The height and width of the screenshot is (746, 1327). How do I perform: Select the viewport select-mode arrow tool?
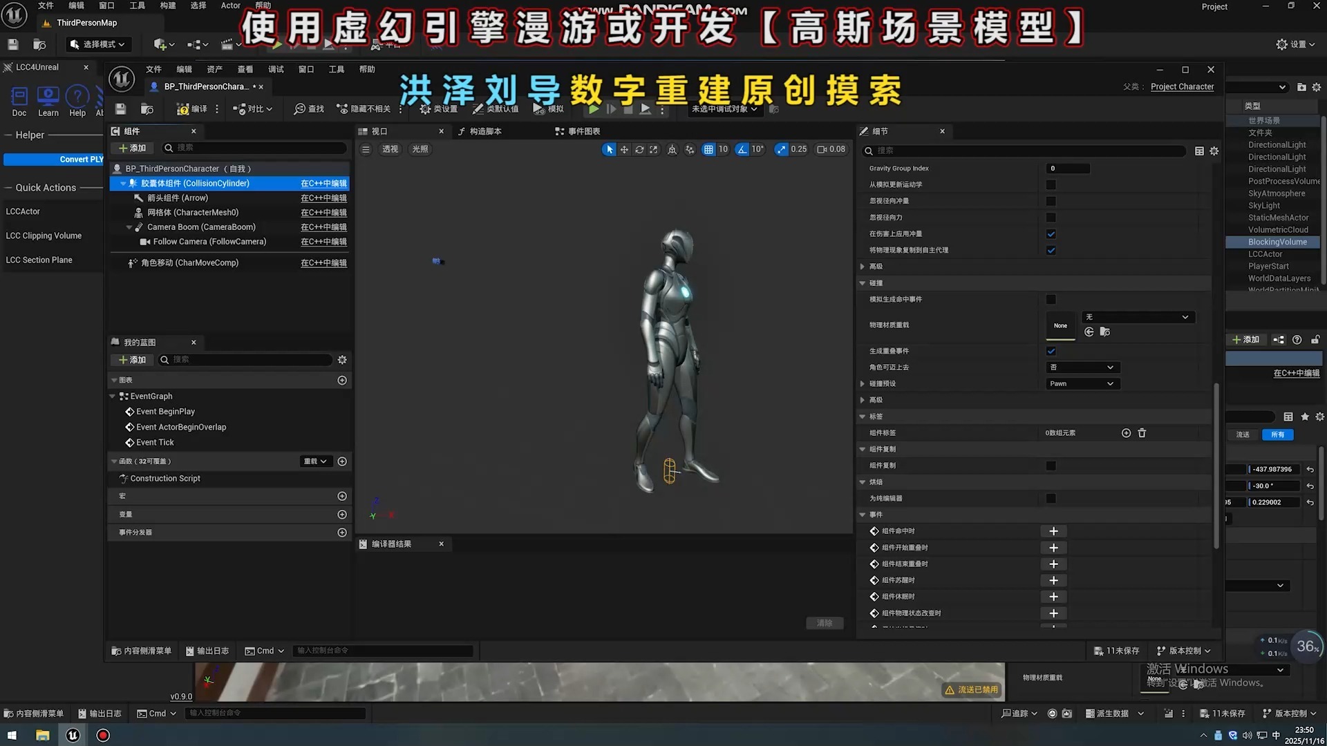609,149
